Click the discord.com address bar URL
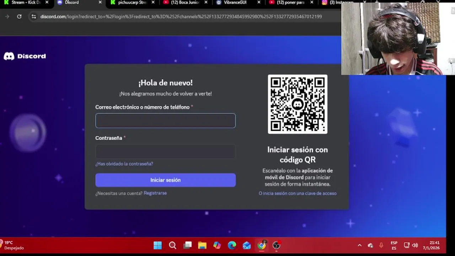455x256 pixels. (x=181, y=16)
